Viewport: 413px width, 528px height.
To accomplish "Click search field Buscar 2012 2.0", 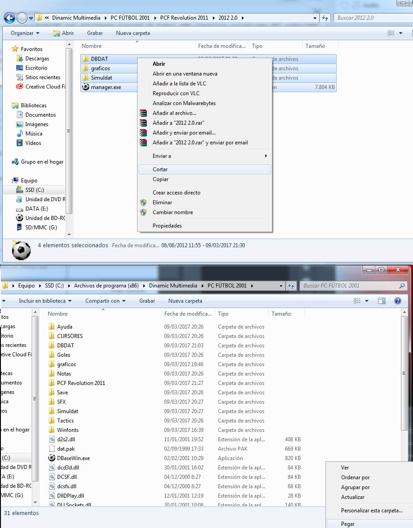I will point(373,18).
